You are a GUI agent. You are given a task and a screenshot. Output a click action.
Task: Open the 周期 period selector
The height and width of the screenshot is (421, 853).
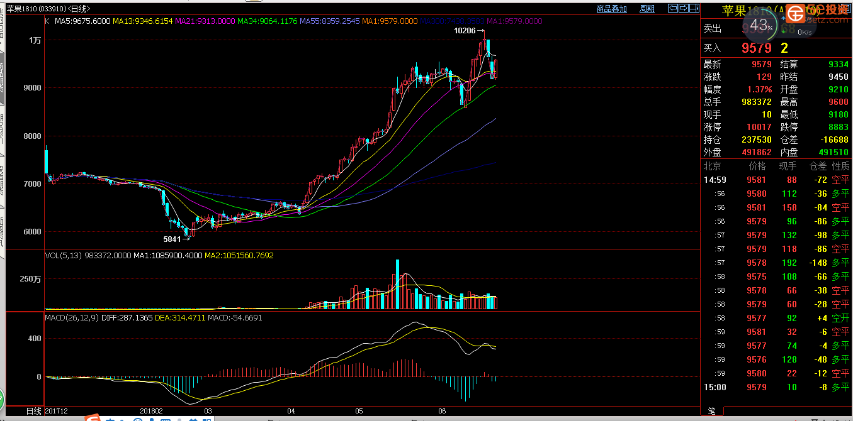coord(647,9)
